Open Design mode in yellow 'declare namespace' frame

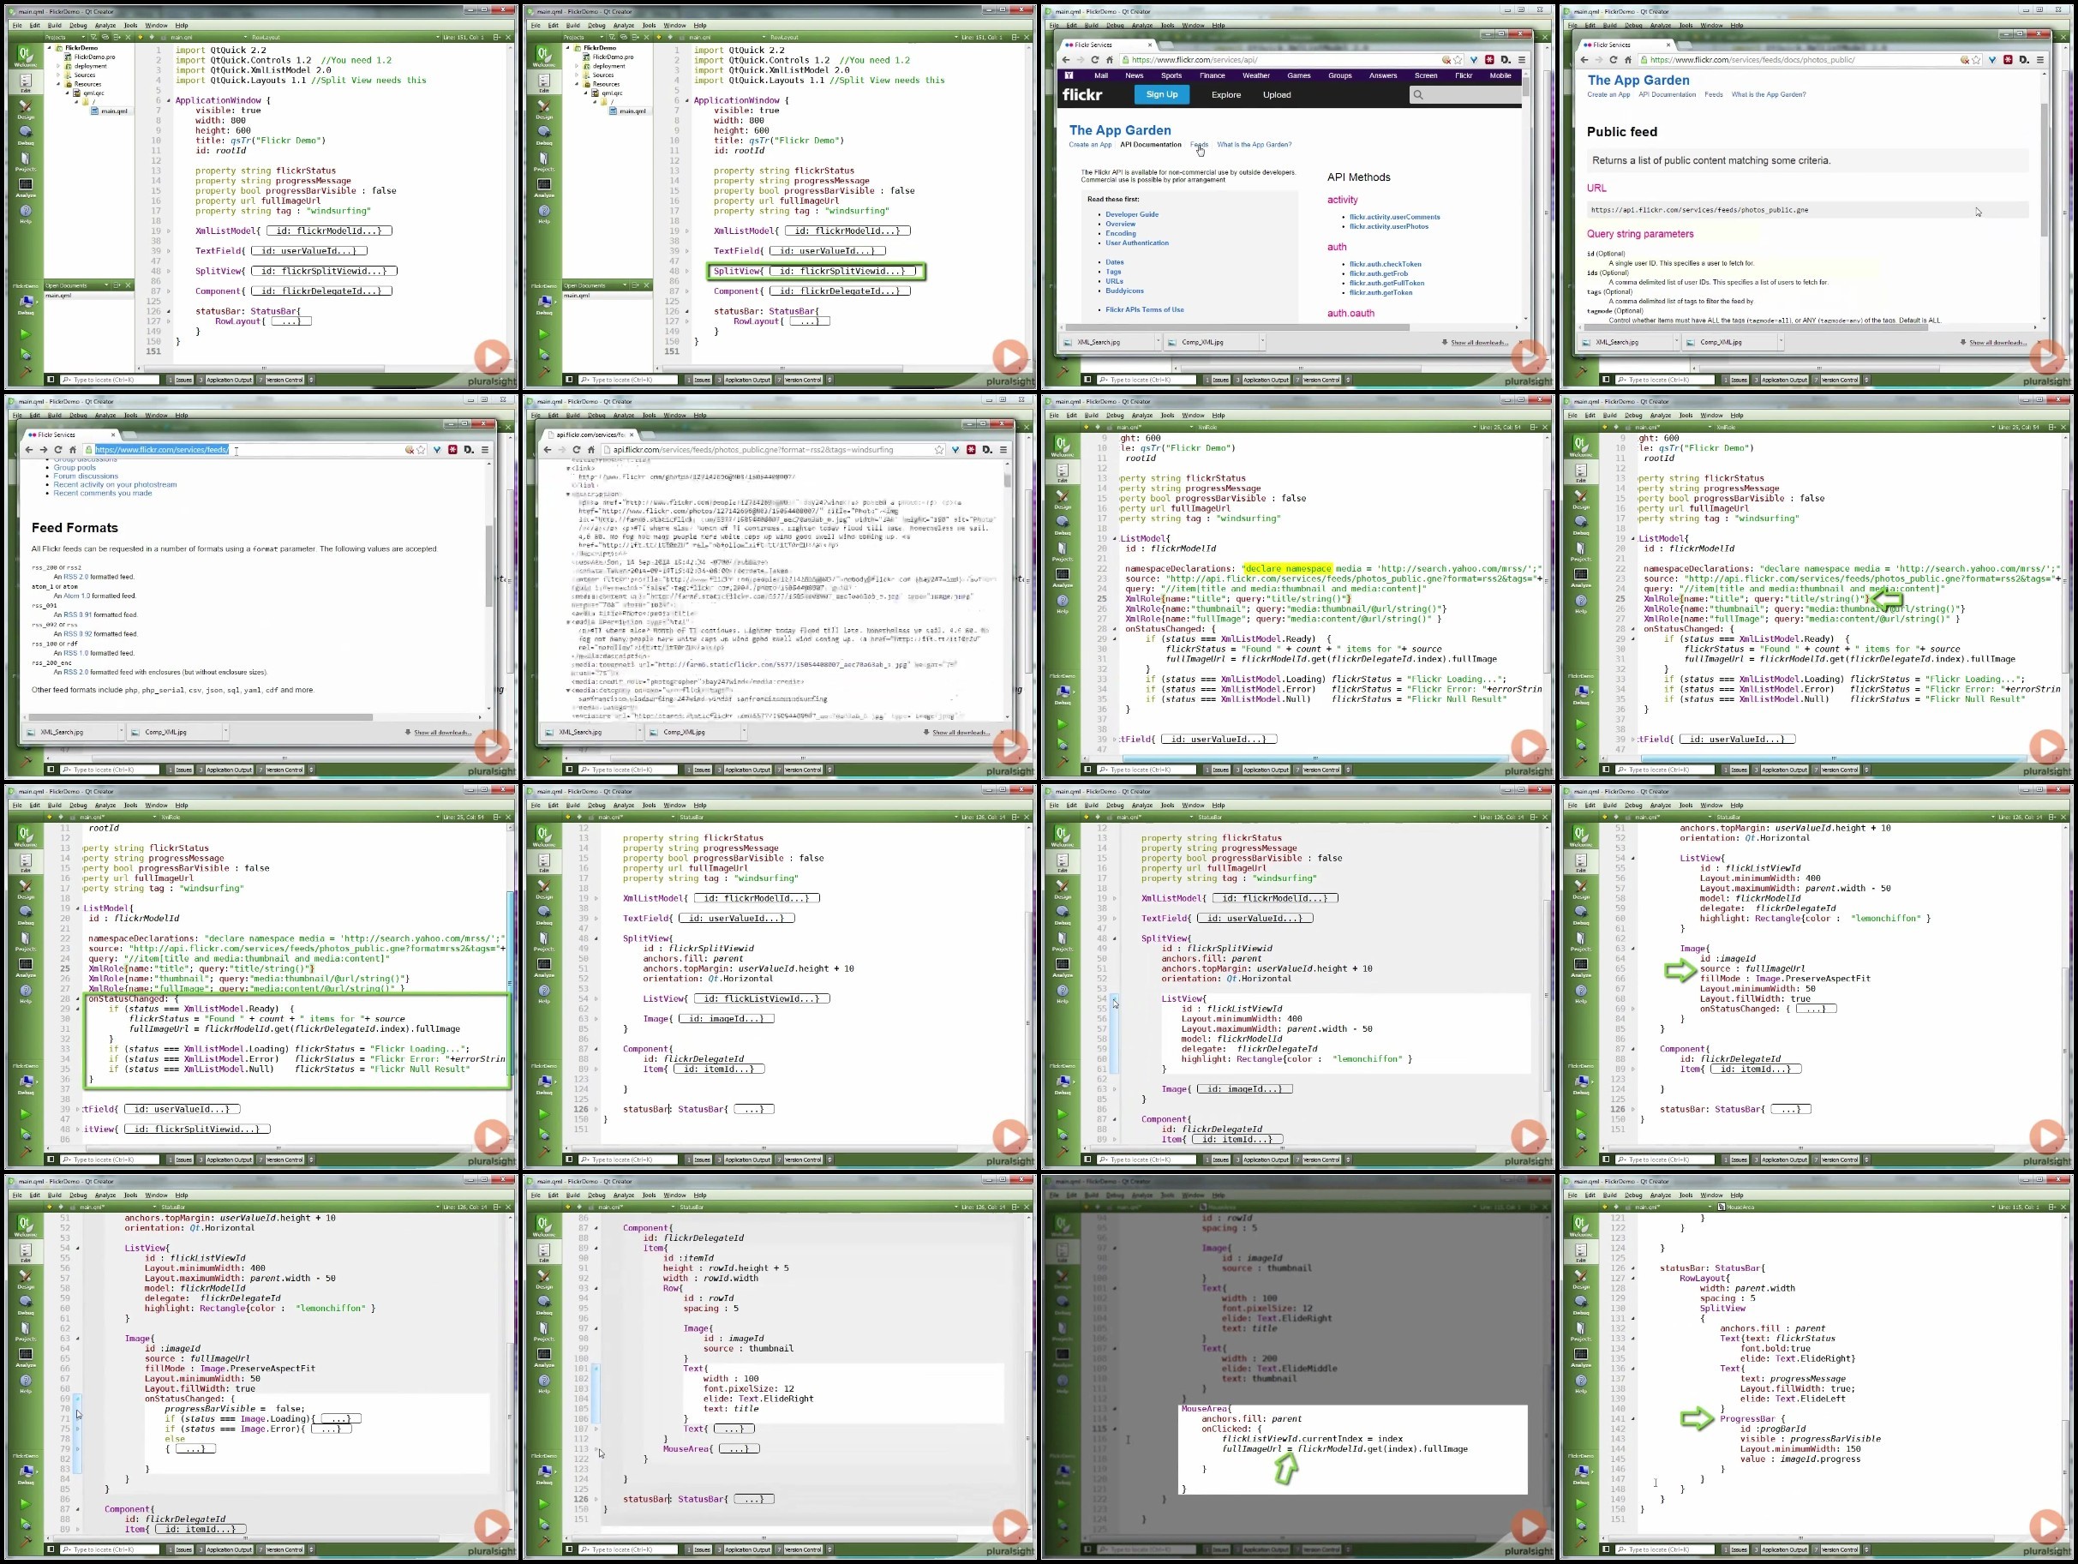(x=1063, y=498)
